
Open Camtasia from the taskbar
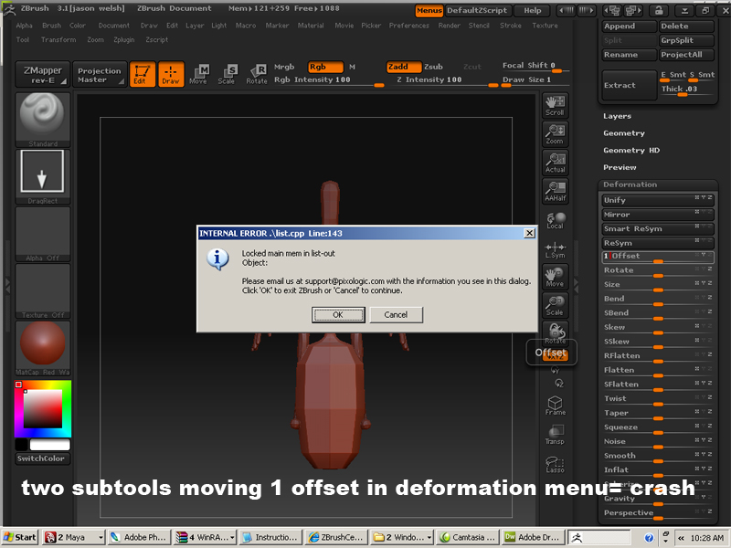[x=469, y=537]
